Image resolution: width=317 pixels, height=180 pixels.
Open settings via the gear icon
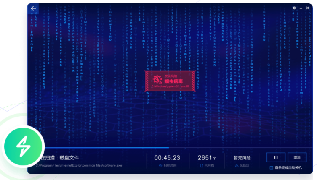point(294,8)
